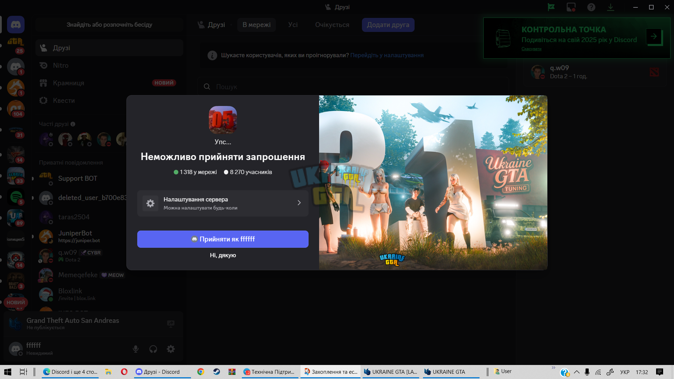Screen dimensions: 674x379
Task: Switch to Захоплення та ес... taskbar window
Action: pos(331,372)
